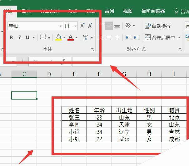The height and width of the screenshot is (166, 189).
Task: Toggle middle align
Action: point(109,26)
